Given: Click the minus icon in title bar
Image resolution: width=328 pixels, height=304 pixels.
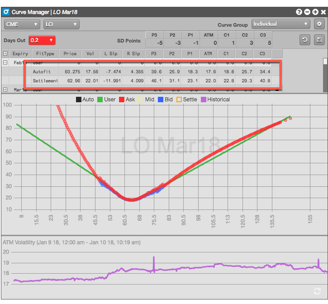Looking at the screenshot, I should pyautogui.click(x=307, y=12).
